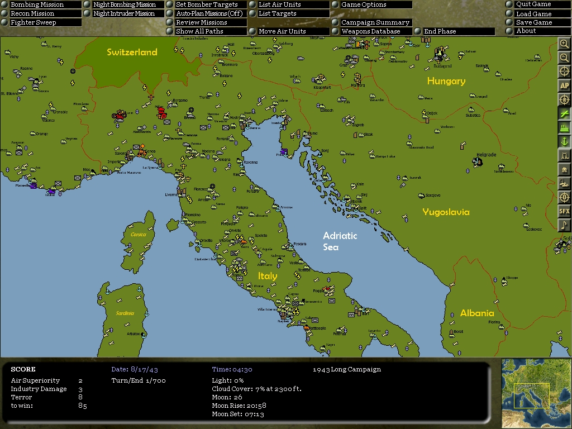Toggle the anchor port display icon

(564, 141)
